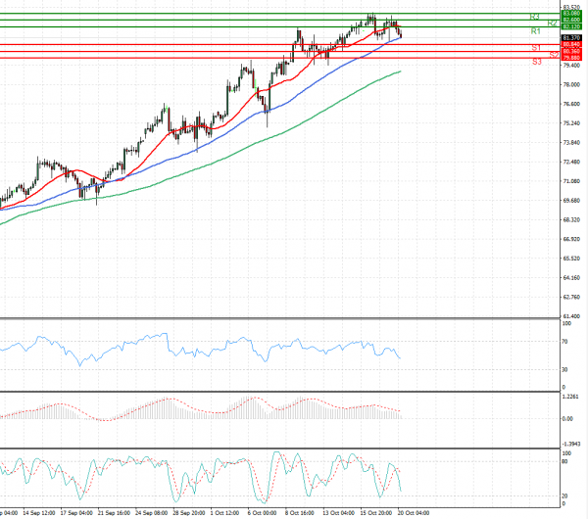Click the R3 resistance label
588x519 pixels.
[x=534, y=17]
